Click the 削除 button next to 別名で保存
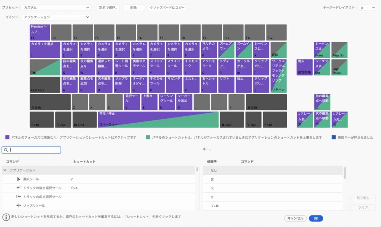The image size is (381, 227). tap(134, 7)
